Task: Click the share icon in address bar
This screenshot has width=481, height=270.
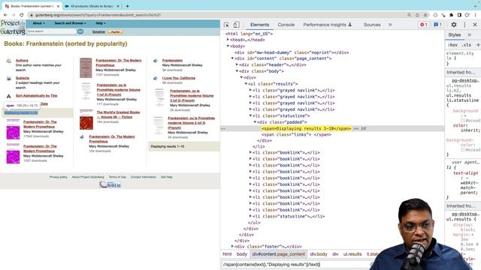Action: point(417,15)
